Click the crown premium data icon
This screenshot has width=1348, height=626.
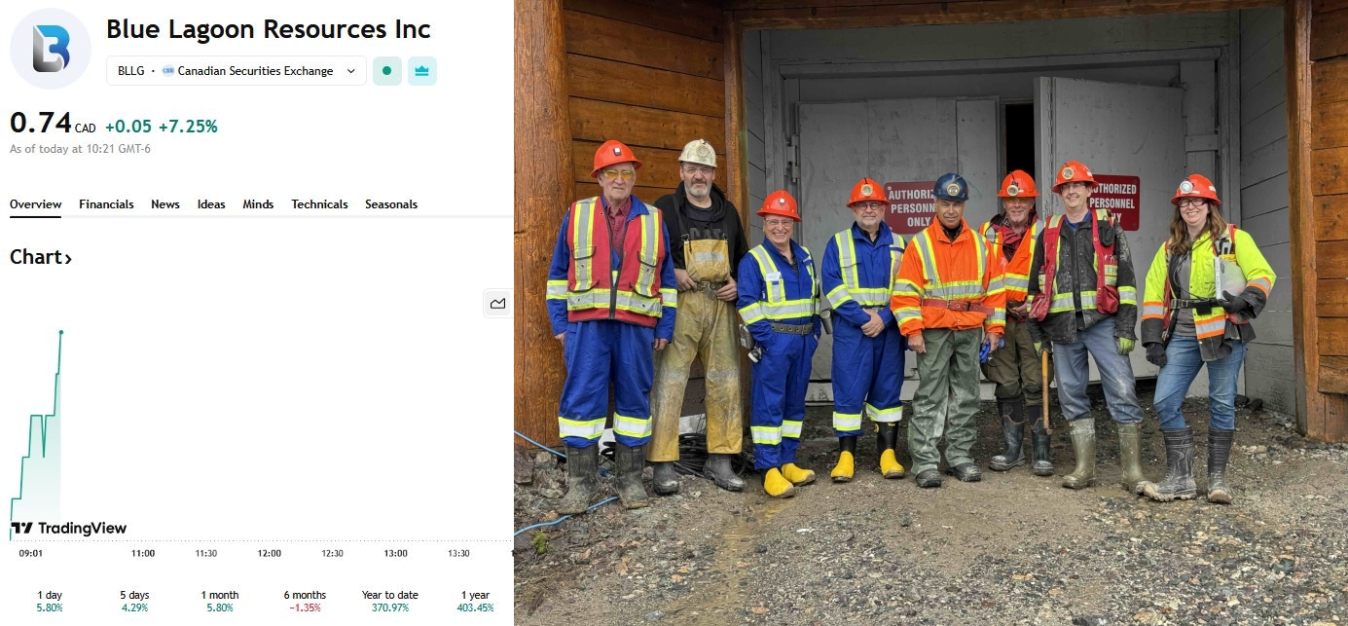(422, 71)
